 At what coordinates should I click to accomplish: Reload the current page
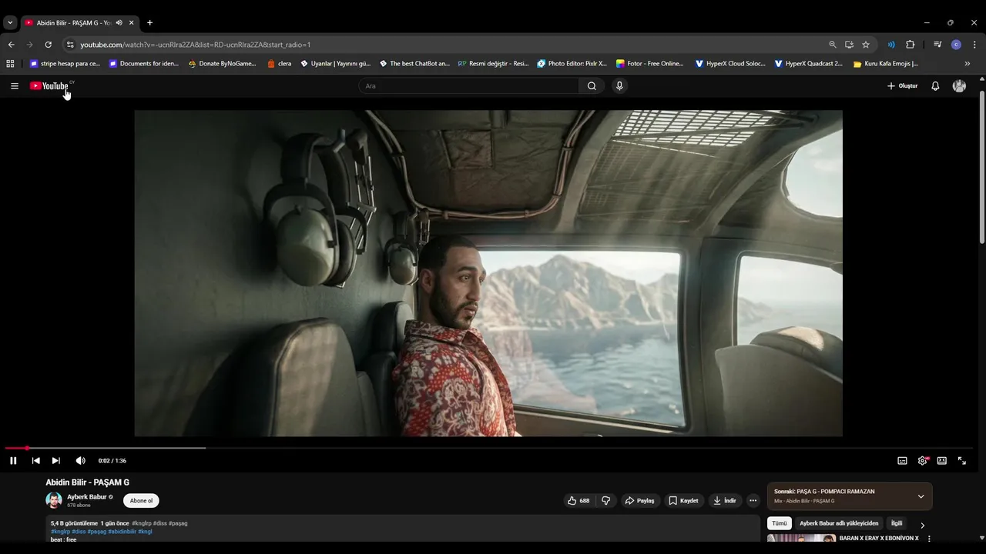[x=48, y=45]
